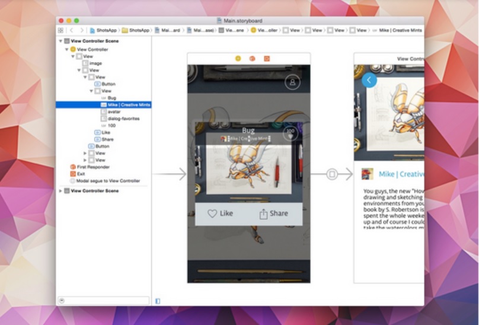
Task: Click the avatar thumbnail in second scene
Action: tap(367, 174)
